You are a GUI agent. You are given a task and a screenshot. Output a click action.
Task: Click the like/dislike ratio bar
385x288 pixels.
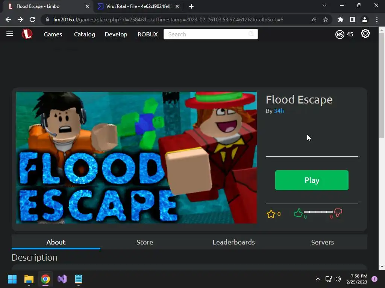point(318,212)
